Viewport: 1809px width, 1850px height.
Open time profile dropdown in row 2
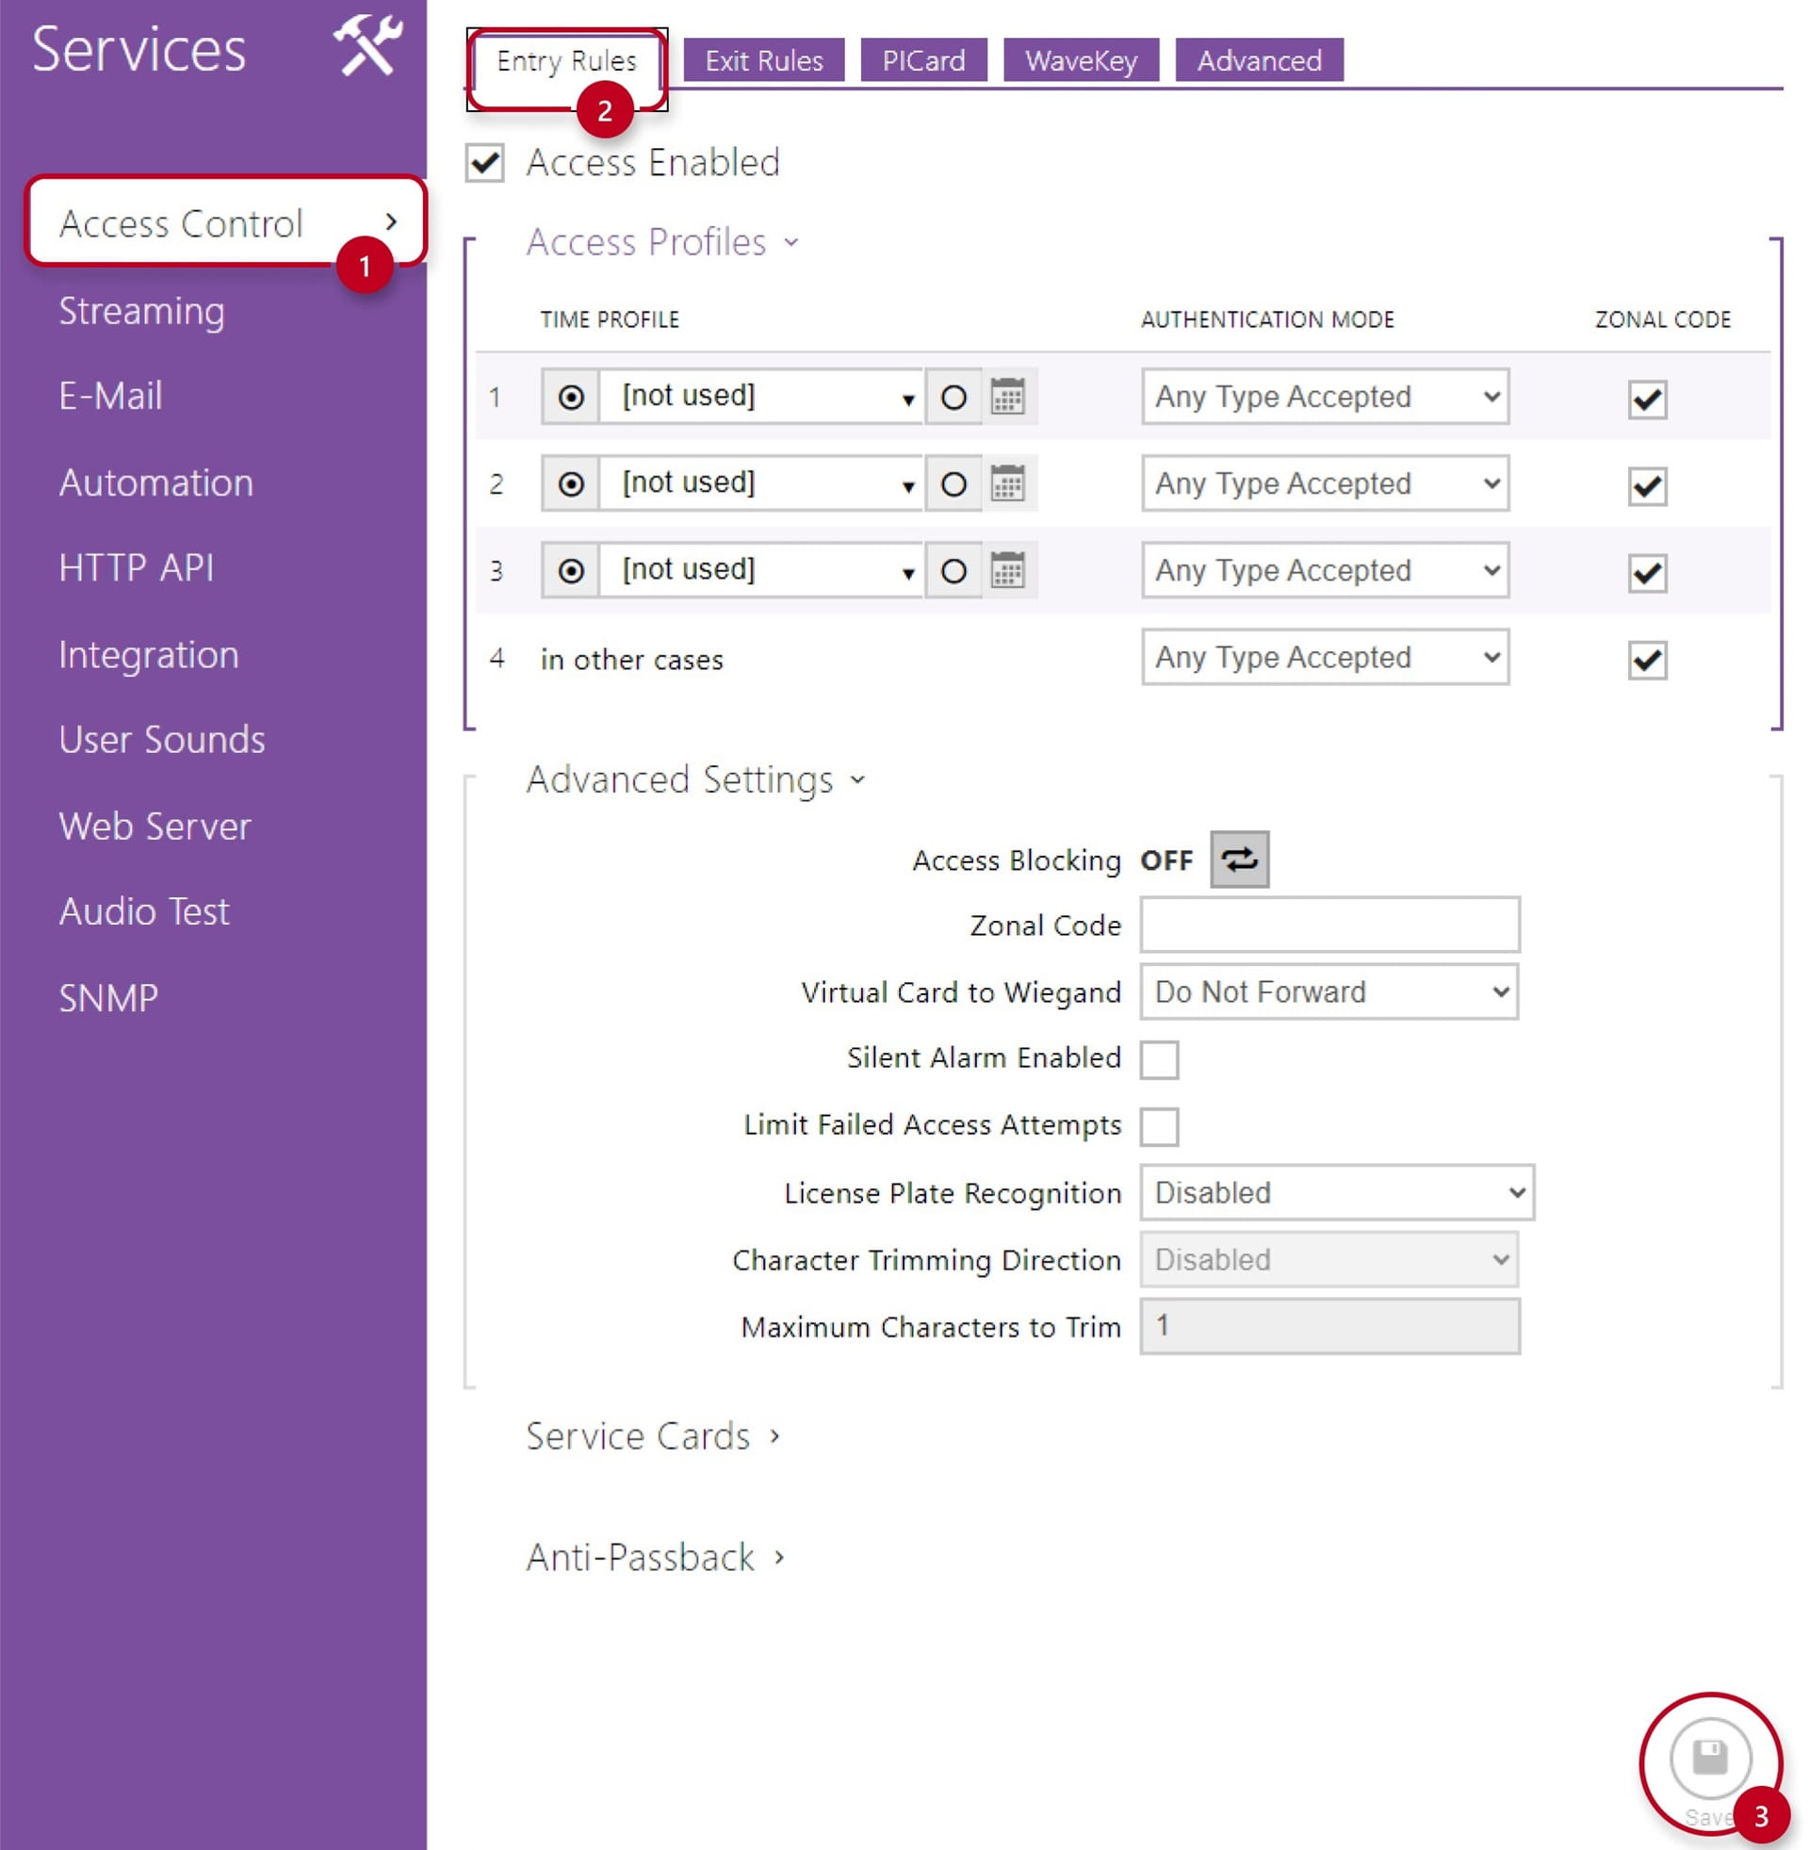pyautogui.click(x=761, y=483)
